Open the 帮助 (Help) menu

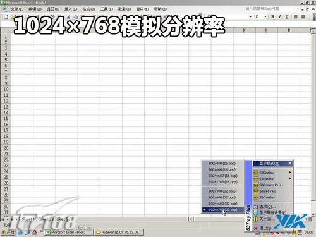click(x=161, y=9)
